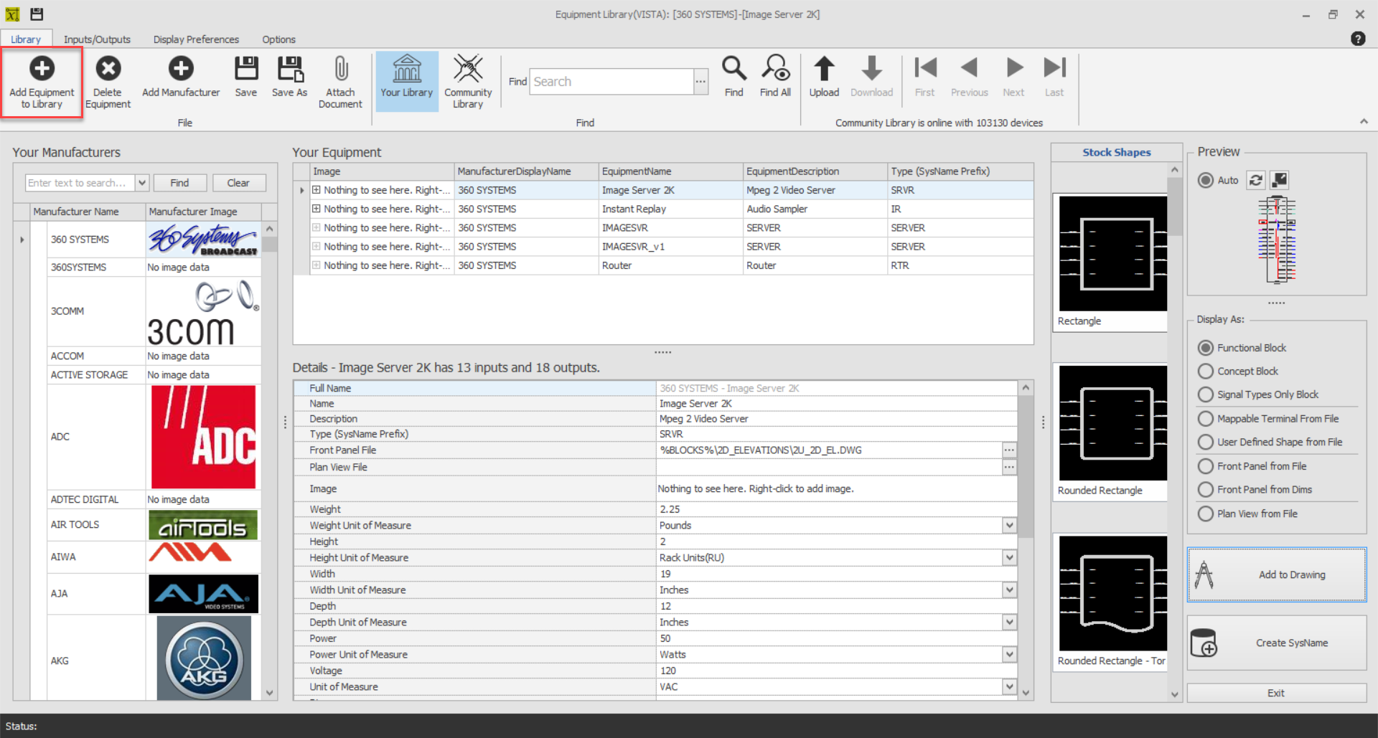Click the Create SysName button
Viewport: 1378px width, 738px height.
(x=1277, y=643)
